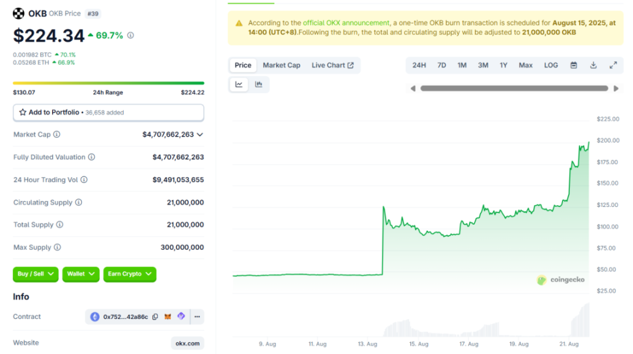Download chart data icon
The width and height of the screenshot is (633, 354).
(593, 65)
